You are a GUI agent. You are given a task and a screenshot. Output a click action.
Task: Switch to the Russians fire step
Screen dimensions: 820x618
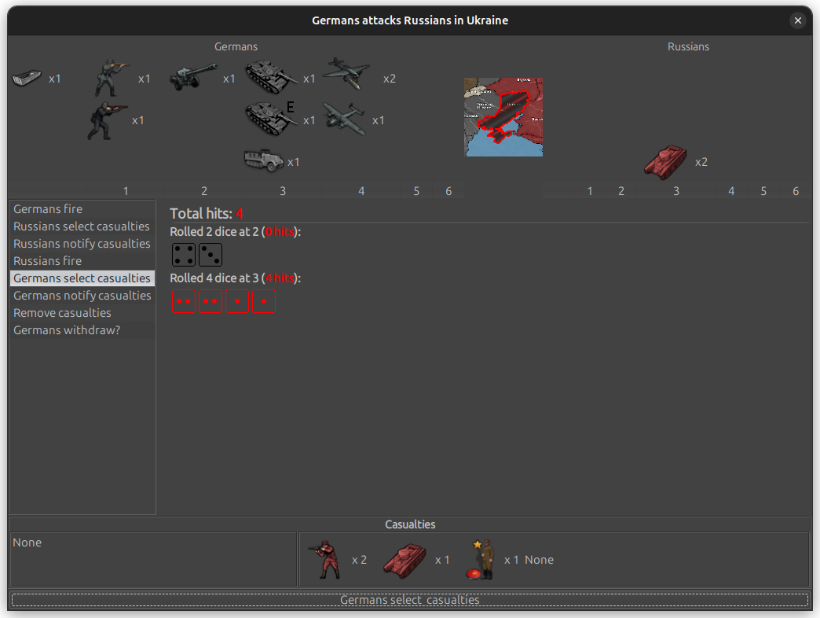[47, 260]
